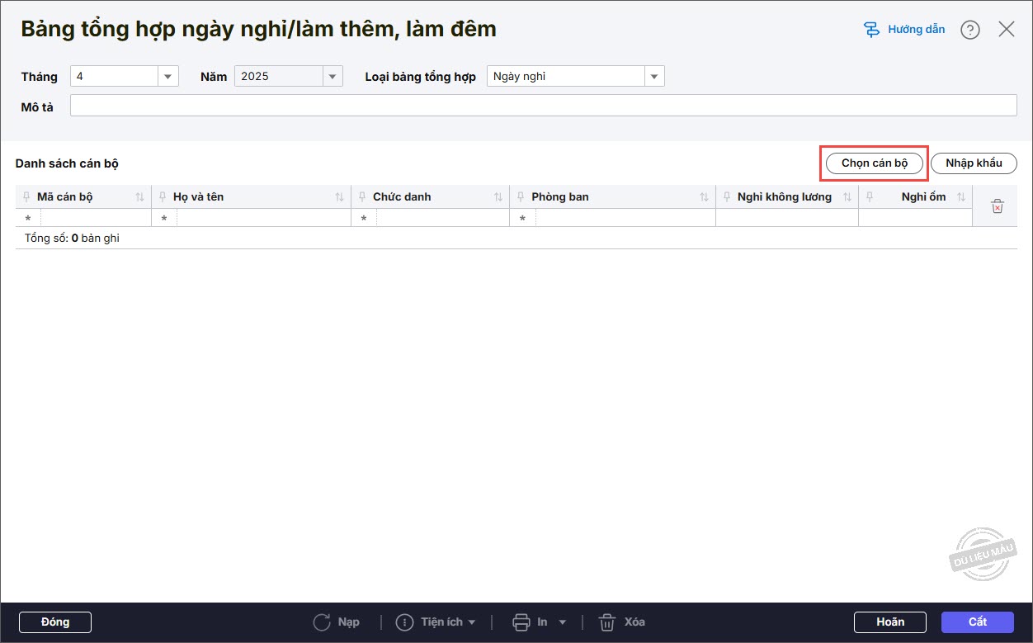This screenshot has height=643, width=1033.
Task: Click the Họ và tên filter box
Action: tap(264, 218)
